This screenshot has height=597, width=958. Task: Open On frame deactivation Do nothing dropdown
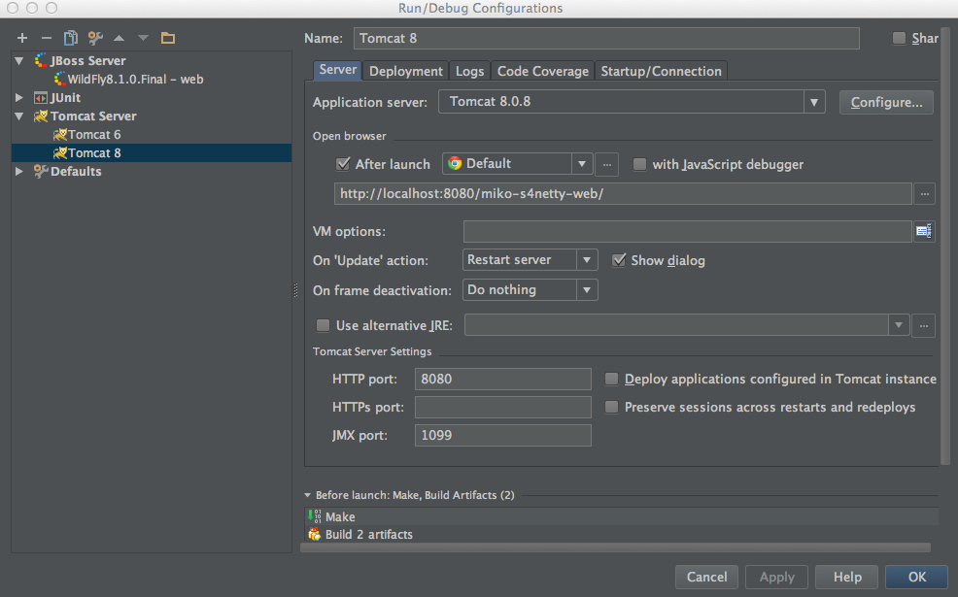[587, 290]
